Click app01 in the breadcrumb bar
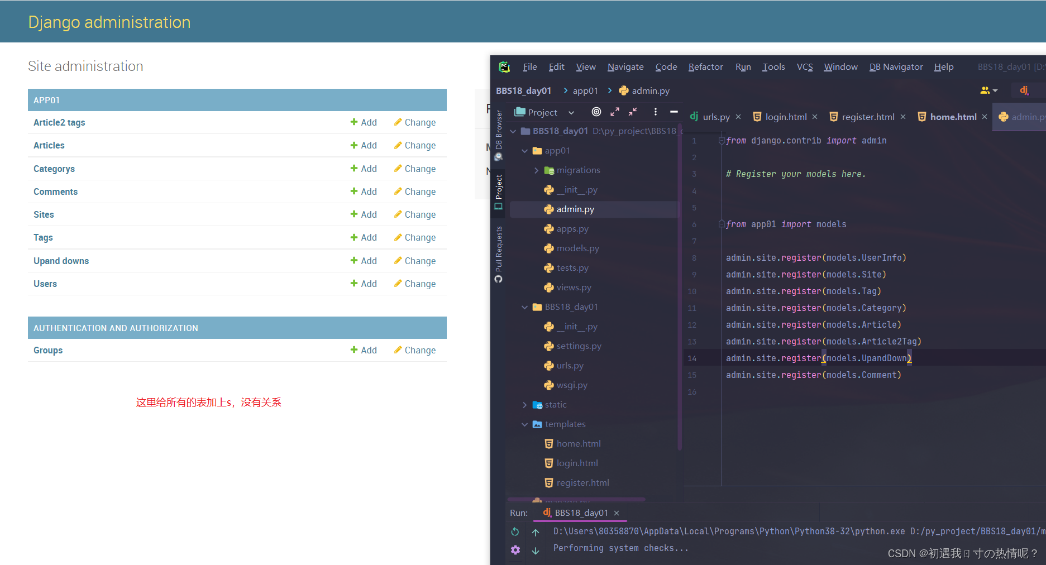The image size is (1046, 565). 585,90
